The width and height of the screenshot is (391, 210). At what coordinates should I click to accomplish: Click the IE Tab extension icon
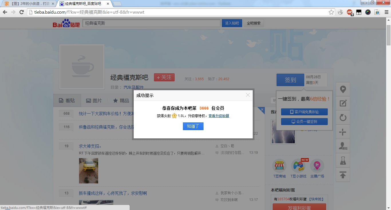point(377,12)
